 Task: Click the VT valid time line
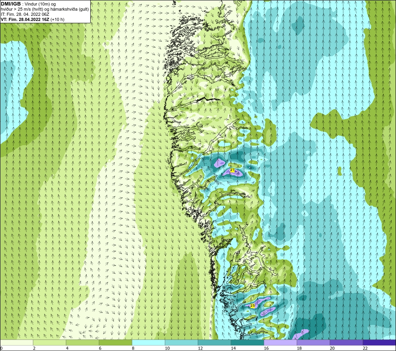[32, 19]
